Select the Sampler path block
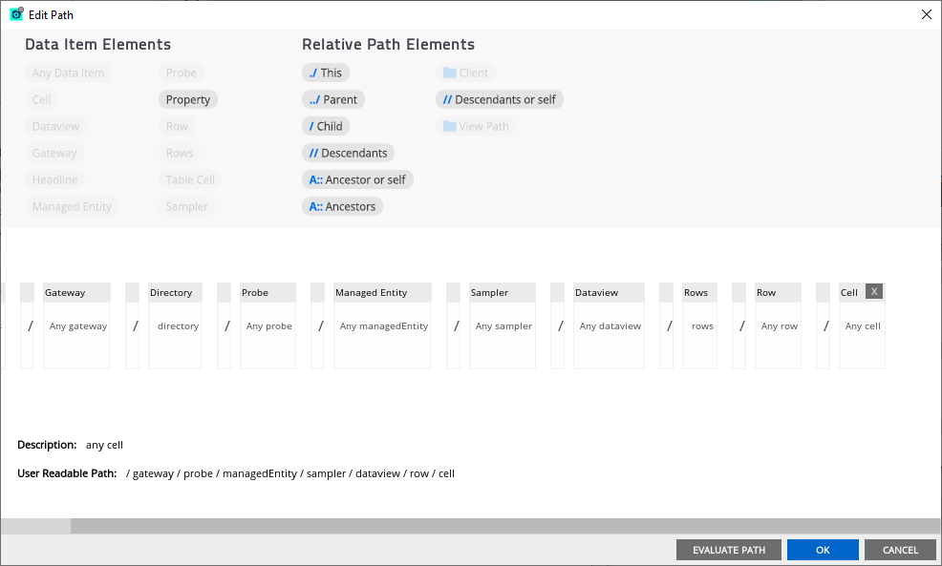This screenshot has width=942, height=566. 503,325
